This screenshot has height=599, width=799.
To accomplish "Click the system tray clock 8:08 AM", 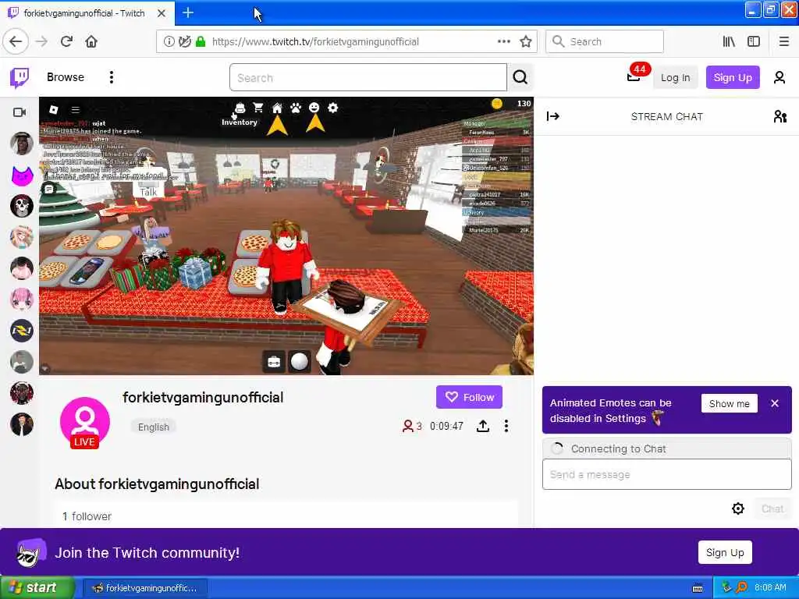I will tap(770, 588).
